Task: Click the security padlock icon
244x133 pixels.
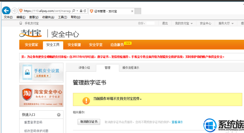Action: [x=81, y=11]
